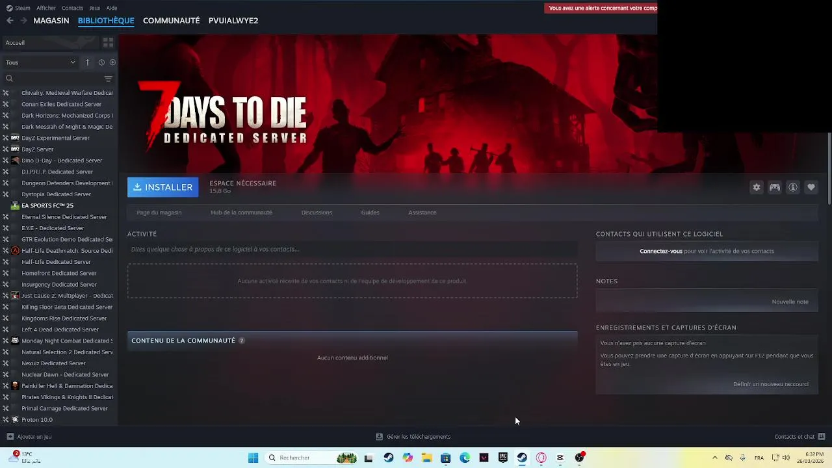Click the activity status text field

point(352,249)
